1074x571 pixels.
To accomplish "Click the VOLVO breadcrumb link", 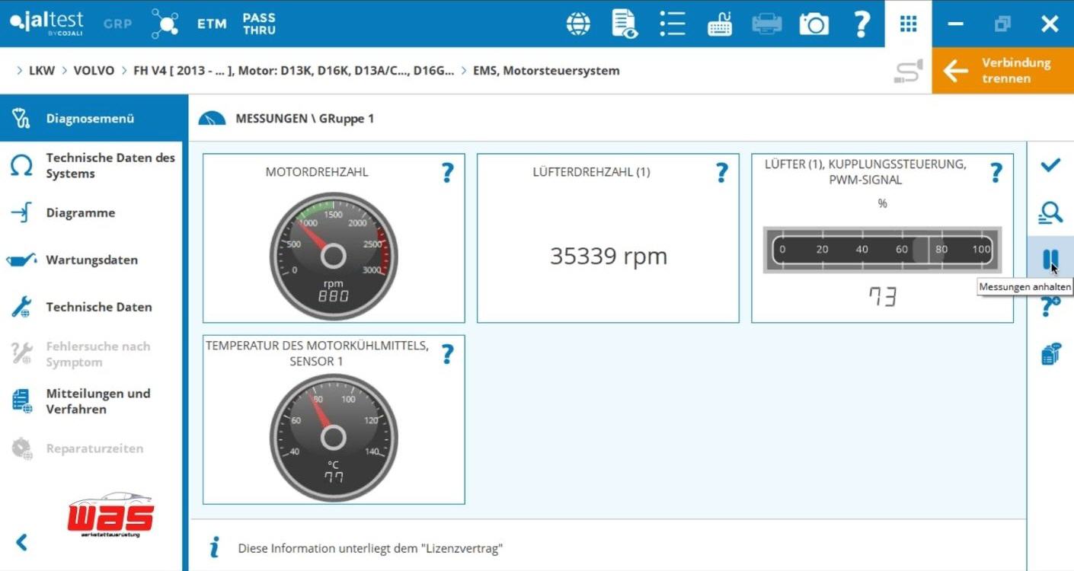I will 94,71.
